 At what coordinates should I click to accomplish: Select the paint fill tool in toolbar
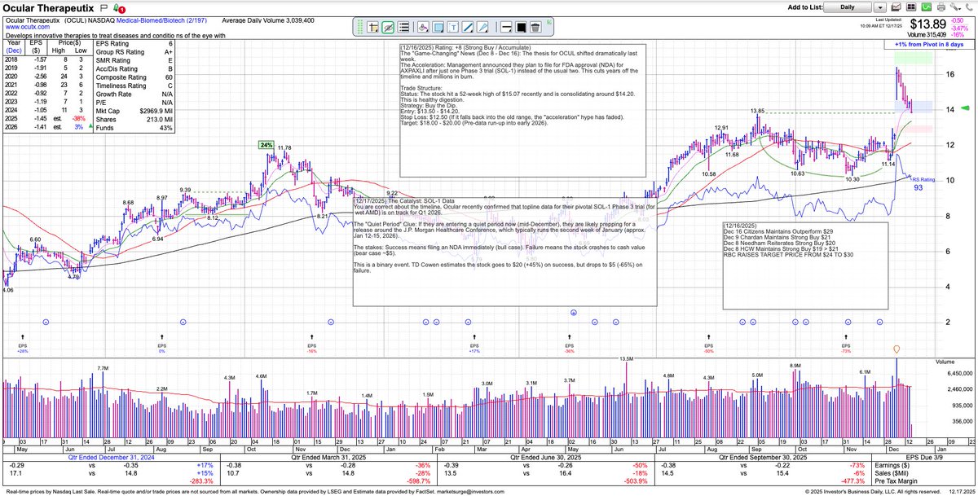(423, 27)
